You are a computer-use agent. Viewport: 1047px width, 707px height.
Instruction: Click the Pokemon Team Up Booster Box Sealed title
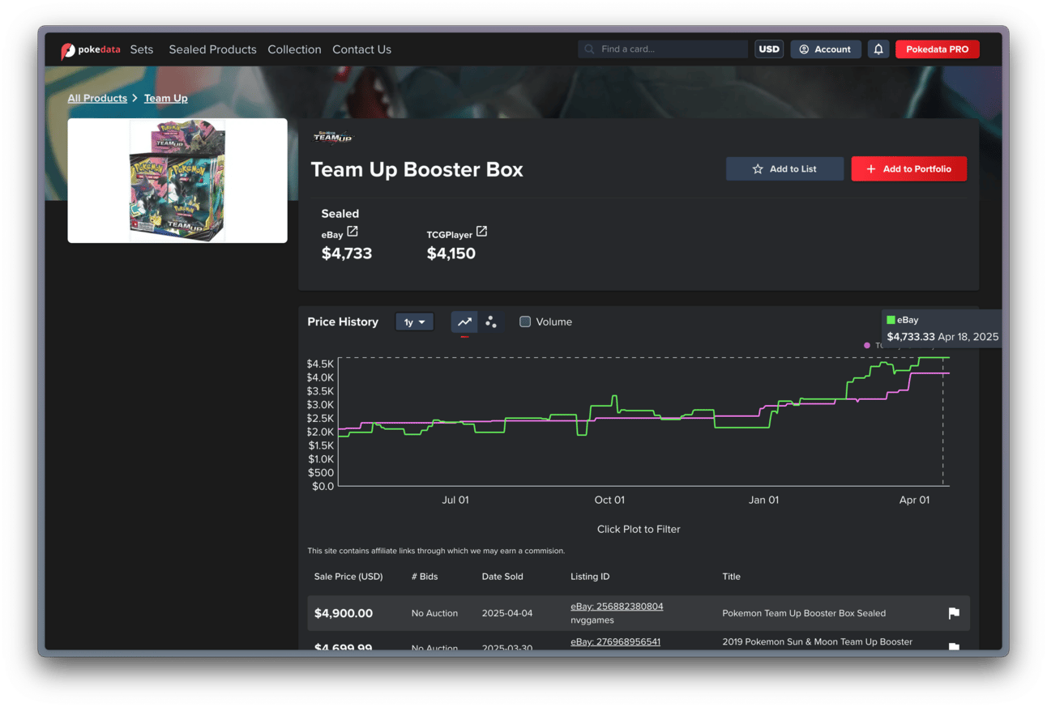(x=804, y=613)
